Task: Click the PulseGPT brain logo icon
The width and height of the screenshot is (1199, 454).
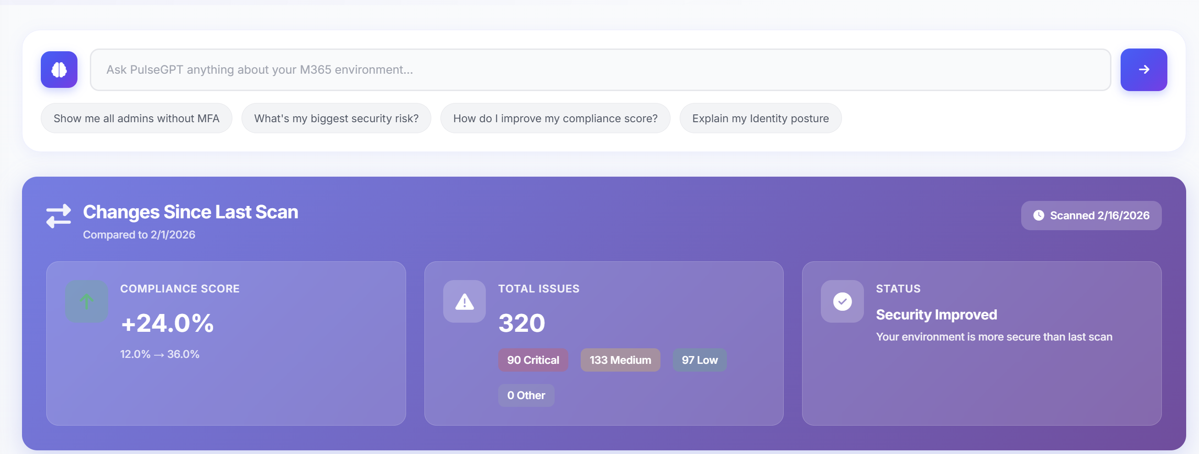Action: point(59,69)
